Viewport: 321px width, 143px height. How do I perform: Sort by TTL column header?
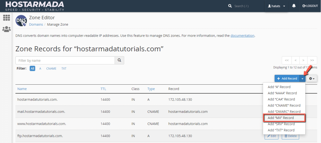103,89
